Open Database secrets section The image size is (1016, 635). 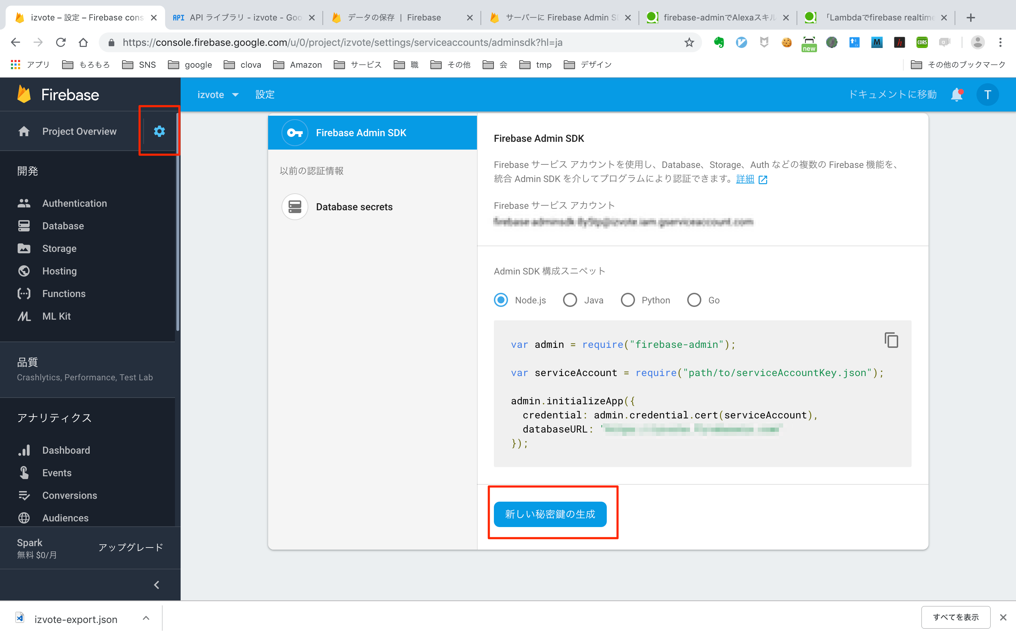click(355, 206)
